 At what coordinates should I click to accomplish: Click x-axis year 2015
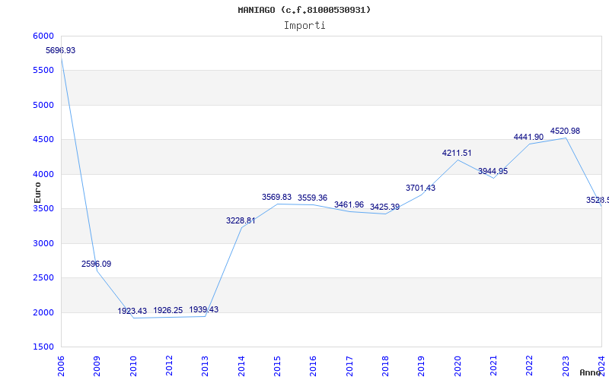pyautogui.click(x=277, y=366)
